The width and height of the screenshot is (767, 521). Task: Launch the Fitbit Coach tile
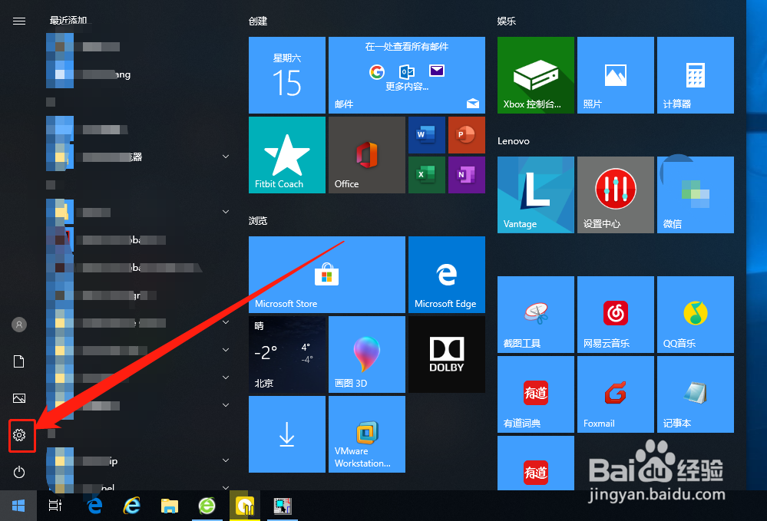coord(286,154)
